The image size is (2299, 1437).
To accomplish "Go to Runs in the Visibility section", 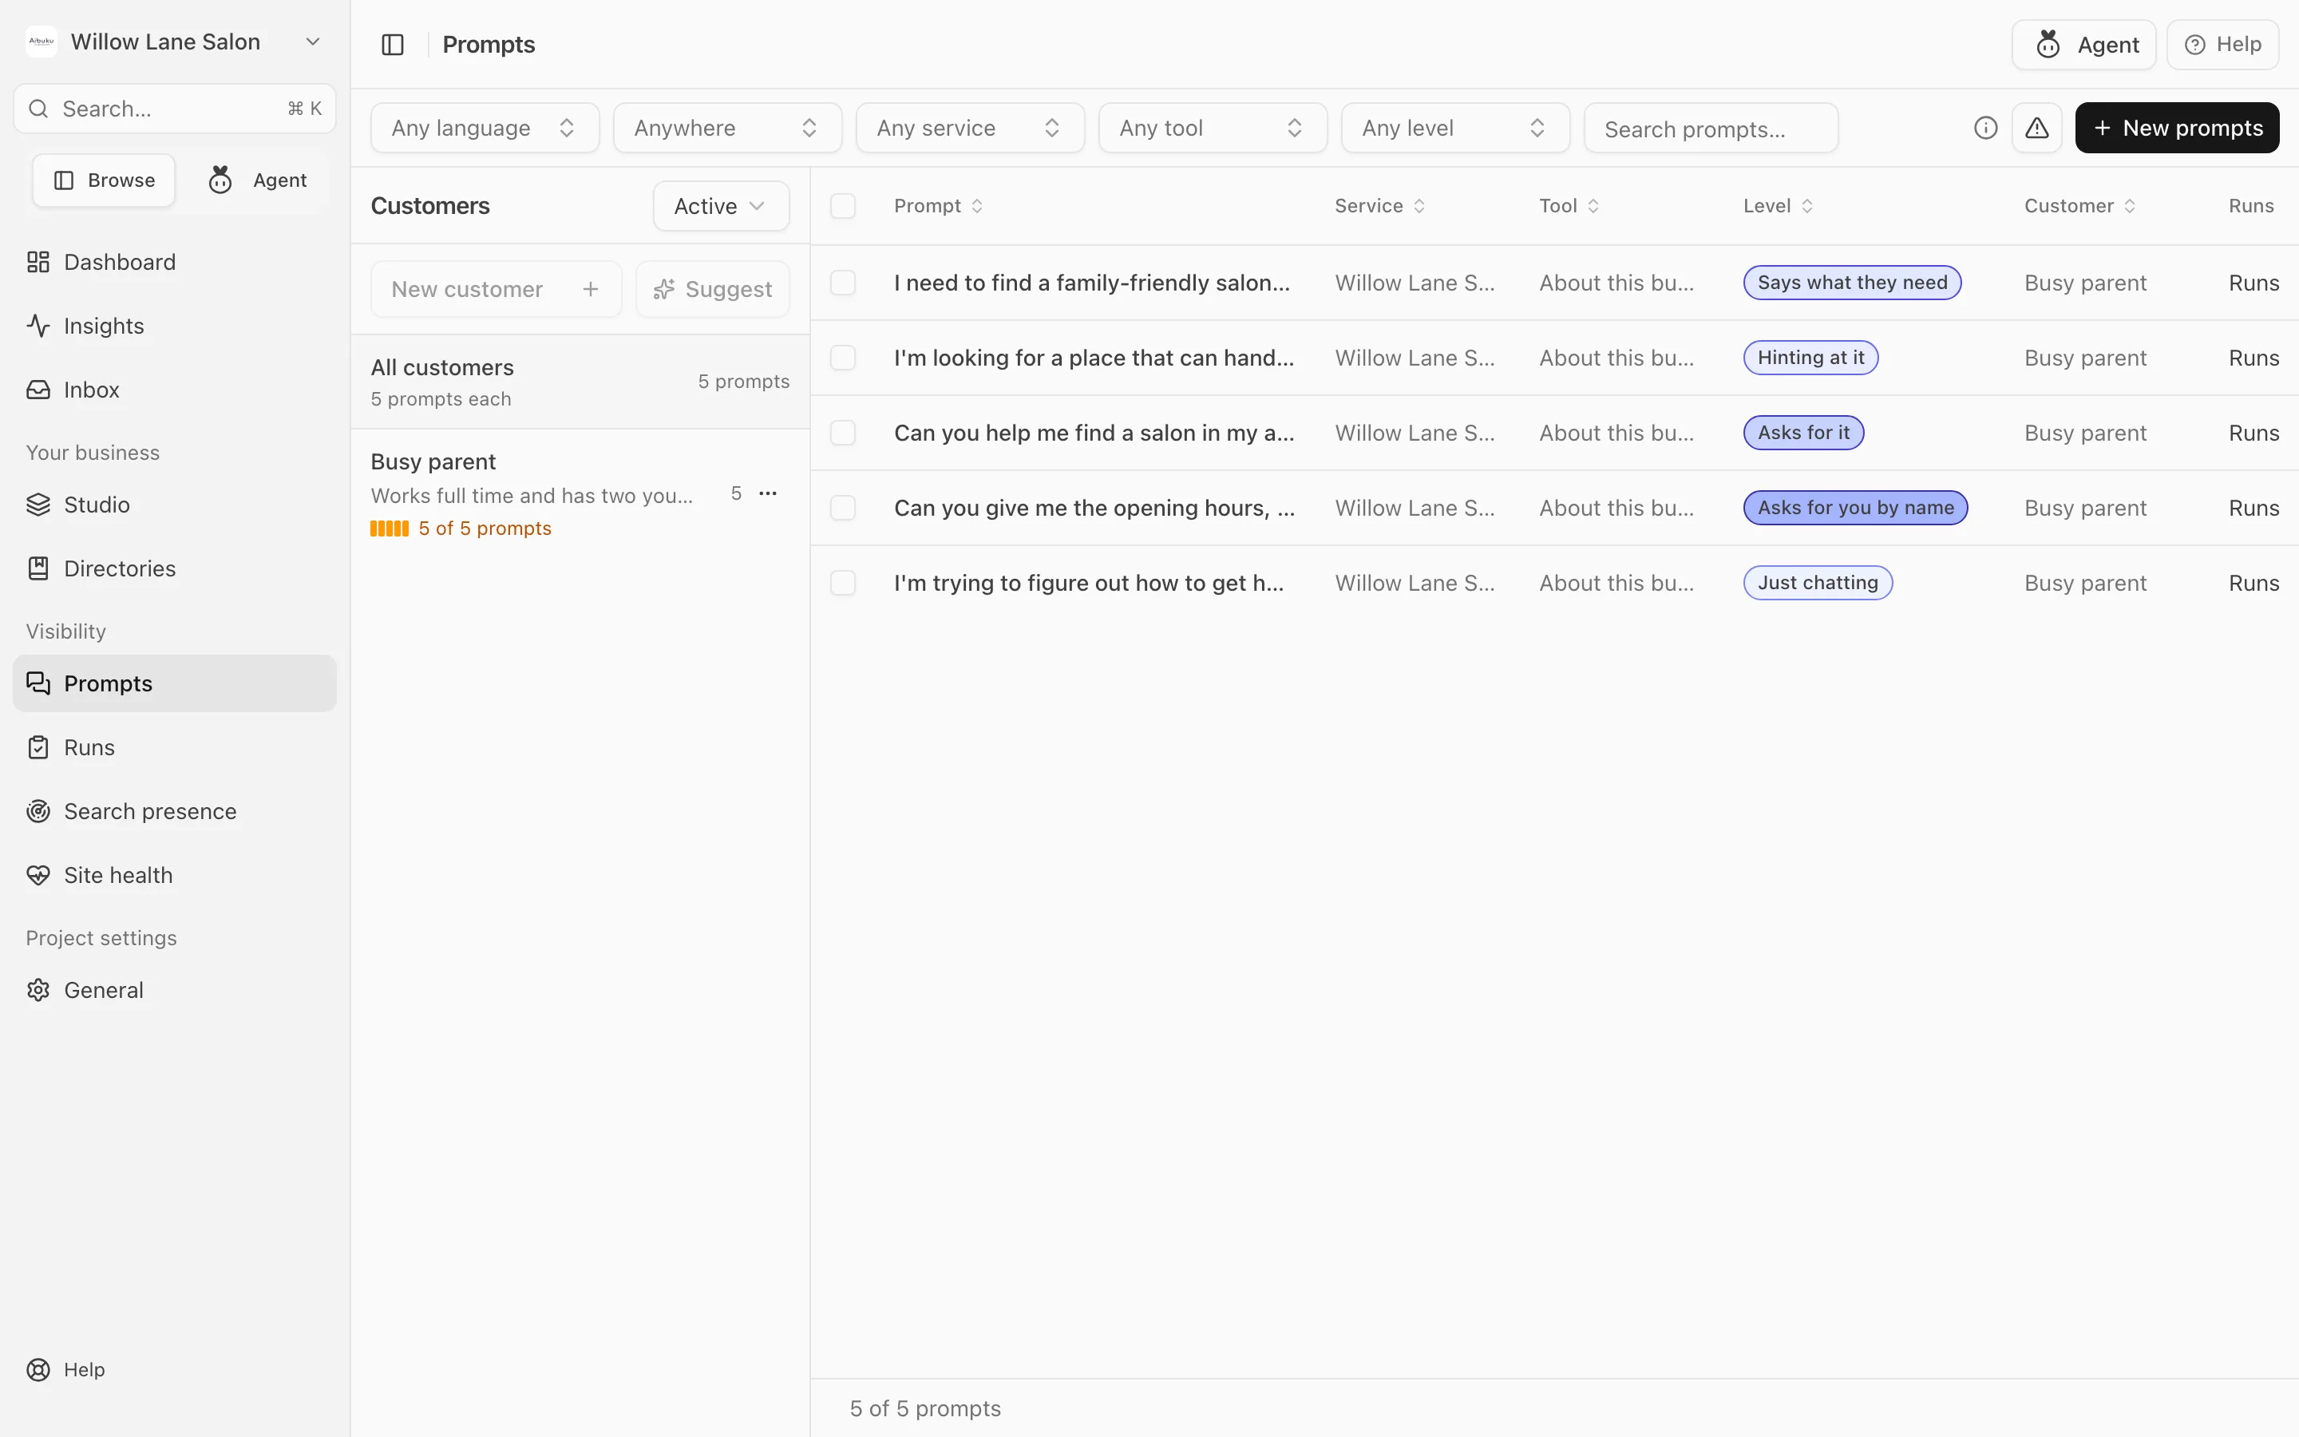I will [x=175, y=747].
